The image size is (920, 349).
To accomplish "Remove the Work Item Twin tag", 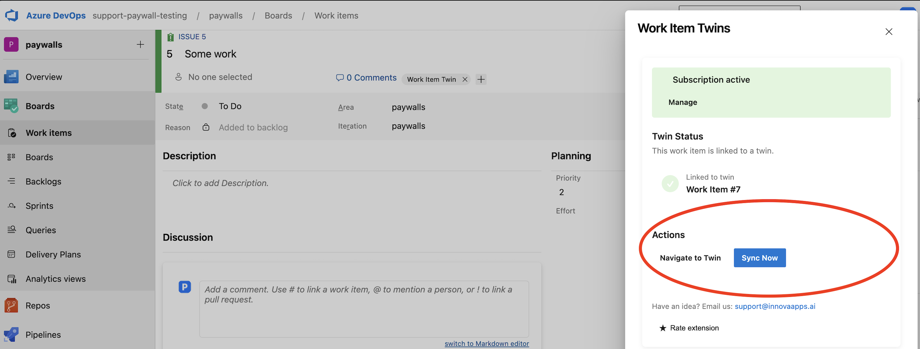I will click(x=465, y=79).
